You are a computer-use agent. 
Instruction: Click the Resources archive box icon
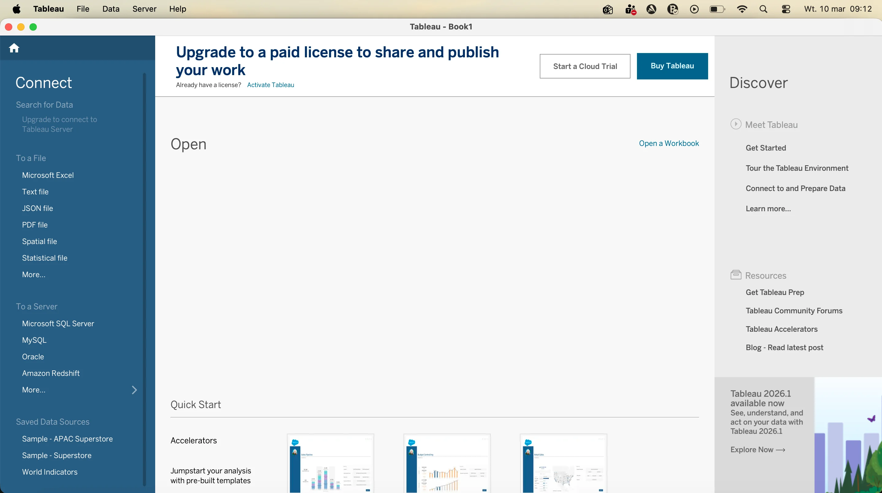point(735,275)
